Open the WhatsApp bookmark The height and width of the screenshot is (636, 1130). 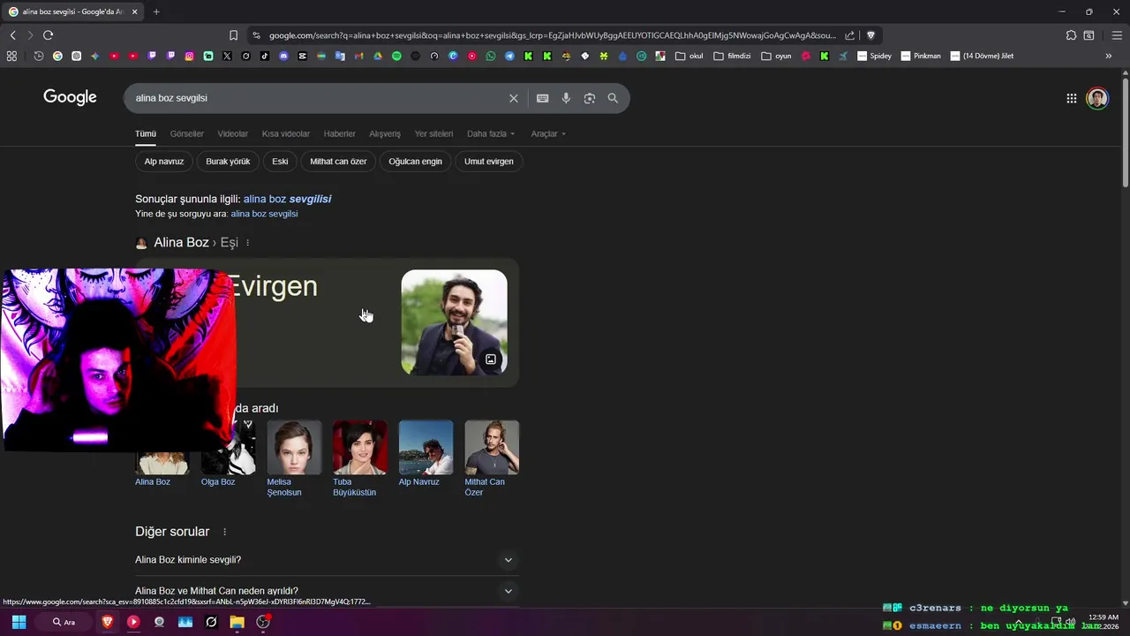pyautogui.click(x=491, y=56)
